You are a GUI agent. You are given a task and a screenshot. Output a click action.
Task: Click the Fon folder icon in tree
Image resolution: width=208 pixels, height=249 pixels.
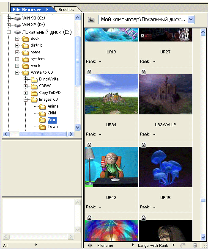[42, 120]
